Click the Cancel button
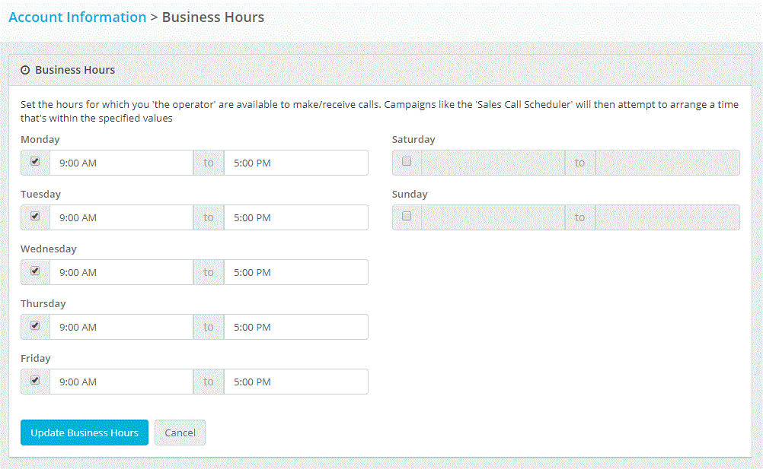 click(180, 433)
